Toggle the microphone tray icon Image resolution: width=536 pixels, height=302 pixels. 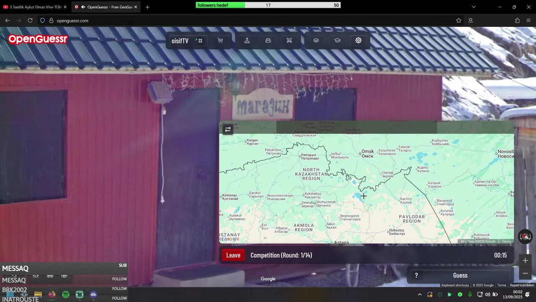[470, 294]
